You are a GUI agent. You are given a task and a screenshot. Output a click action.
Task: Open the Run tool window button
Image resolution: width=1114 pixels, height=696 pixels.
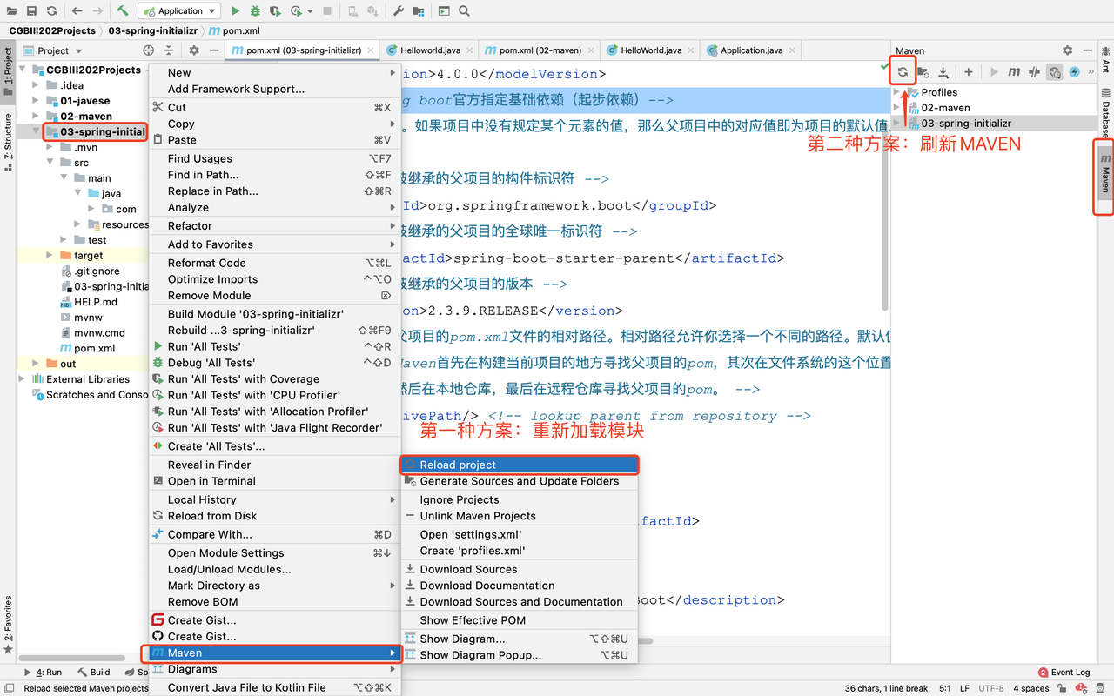[44, 672]
